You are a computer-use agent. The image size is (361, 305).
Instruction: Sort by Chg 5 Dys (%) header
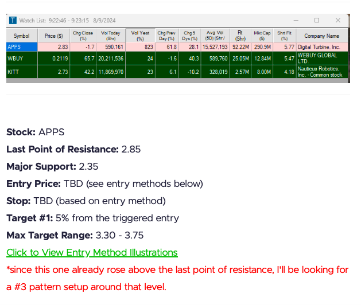190,36
